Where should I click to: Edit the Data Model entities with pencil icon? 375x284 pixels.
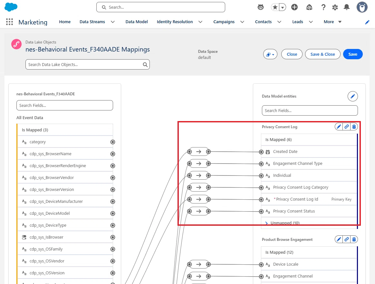352,96
